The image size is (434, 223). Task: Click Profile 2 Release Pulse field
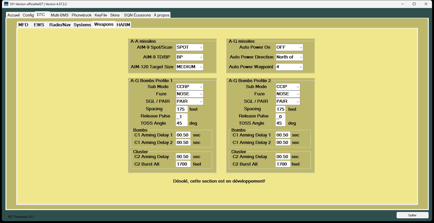[281, 117]
